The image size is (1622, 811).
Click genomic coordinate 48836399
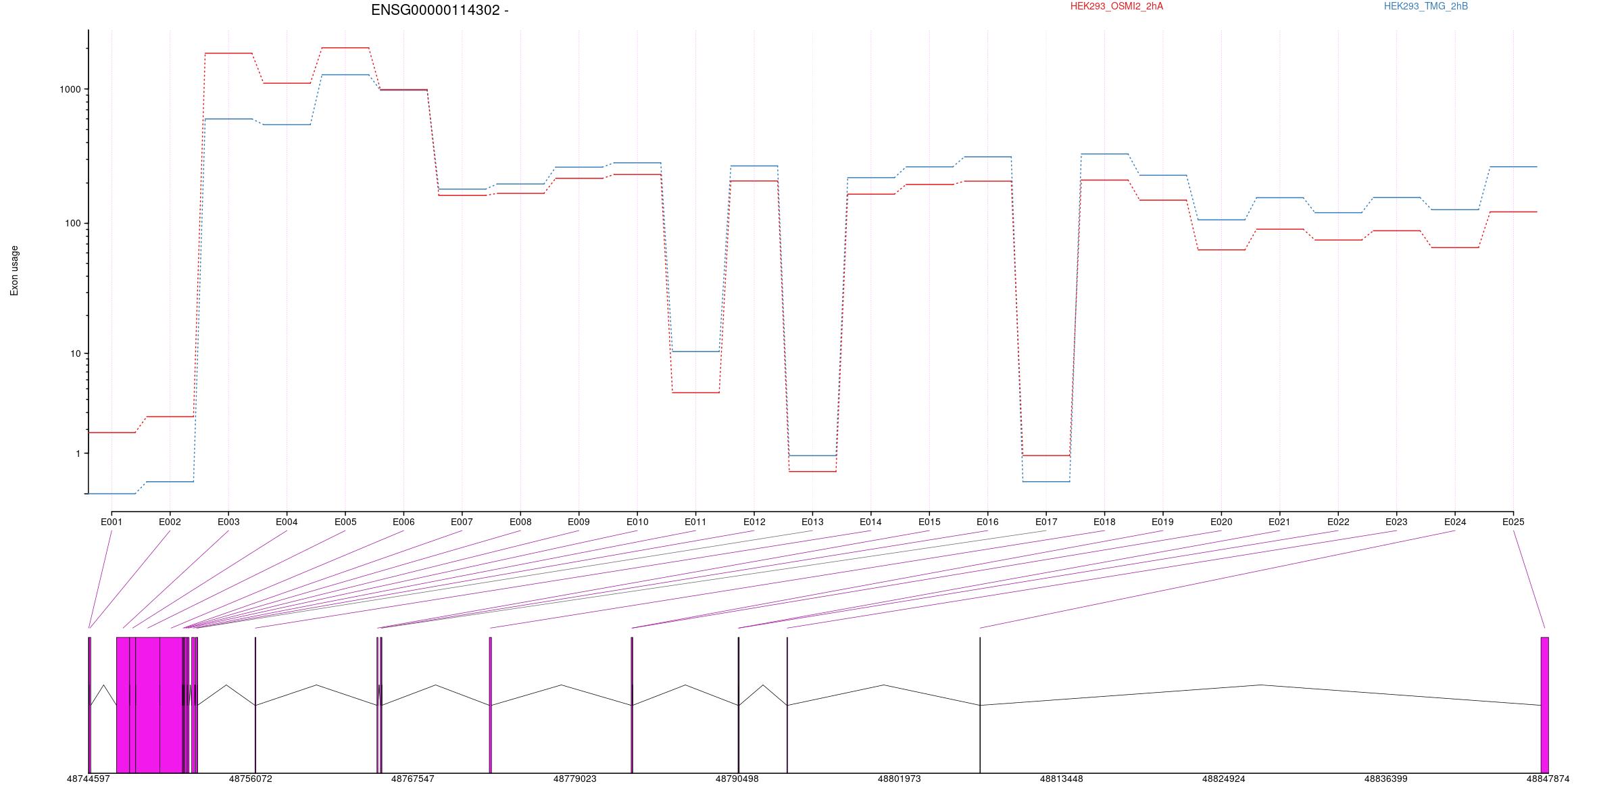point(1386,779)
